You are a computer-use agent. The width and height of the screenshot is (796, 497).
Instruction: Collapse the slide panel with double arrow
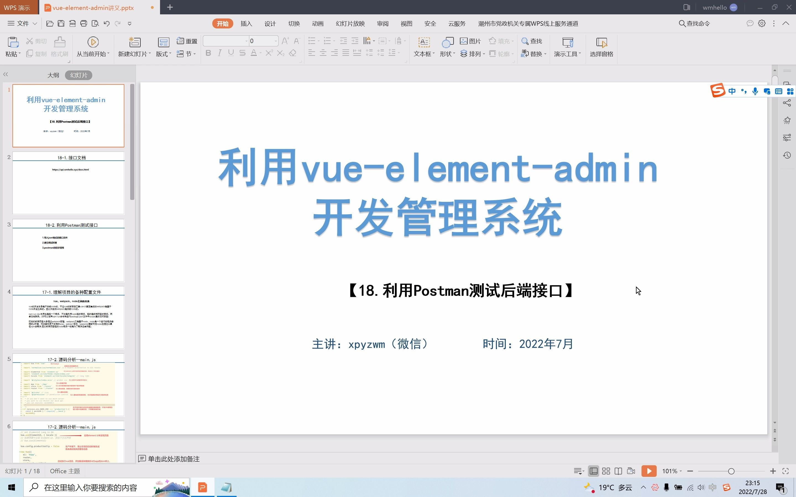coord(6,75)
